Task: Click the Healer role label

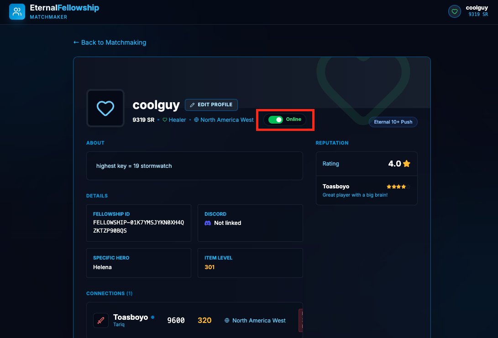Action: coord(177,120)
